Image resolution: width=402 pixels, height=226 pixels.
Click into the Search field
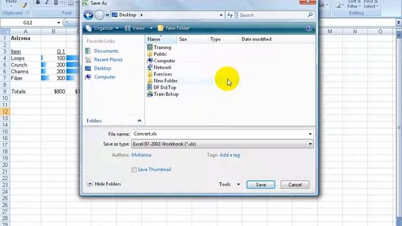[x=272, y=15]
